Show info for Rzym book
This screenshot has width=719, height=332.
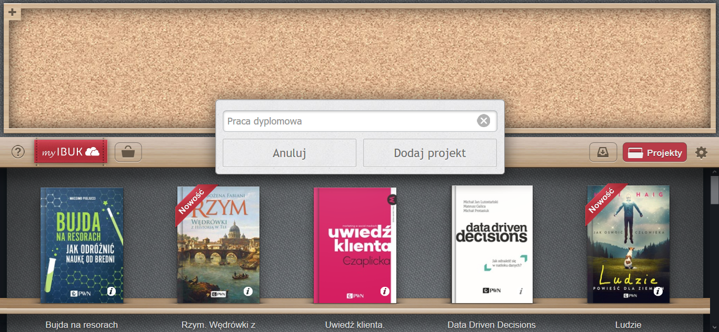(248, 292)
